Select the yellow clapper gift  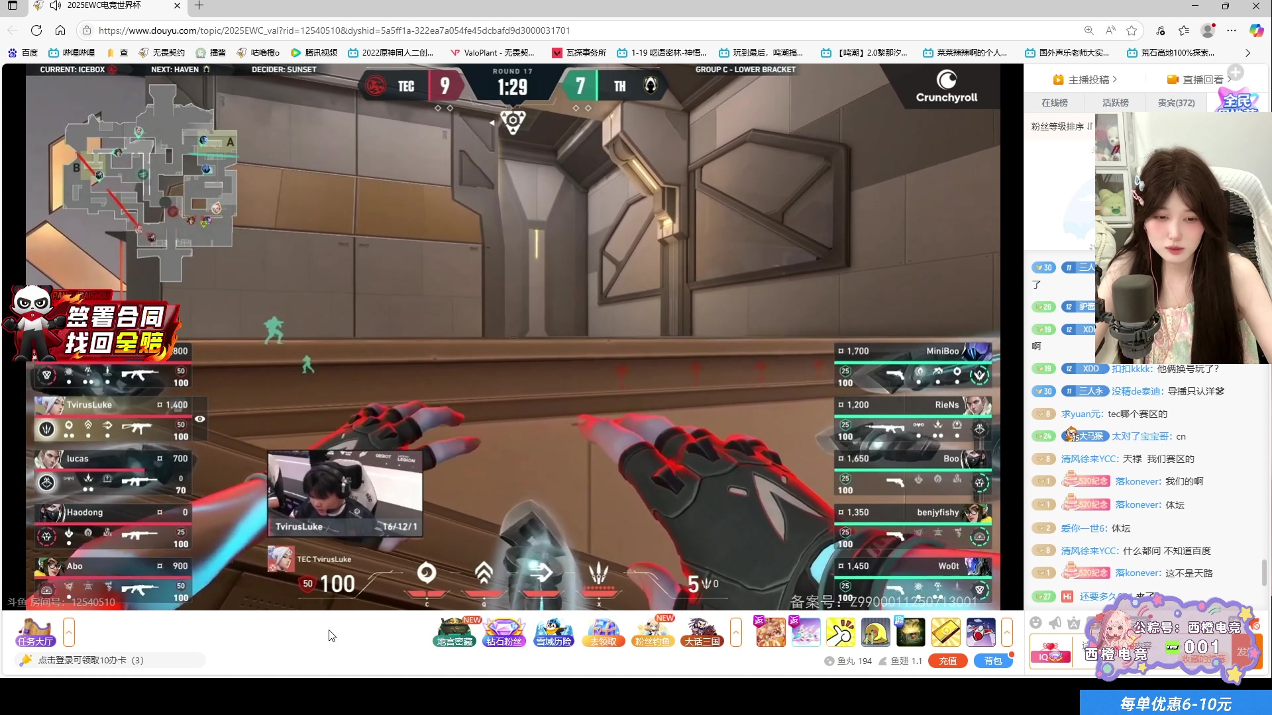pos(841,632)
